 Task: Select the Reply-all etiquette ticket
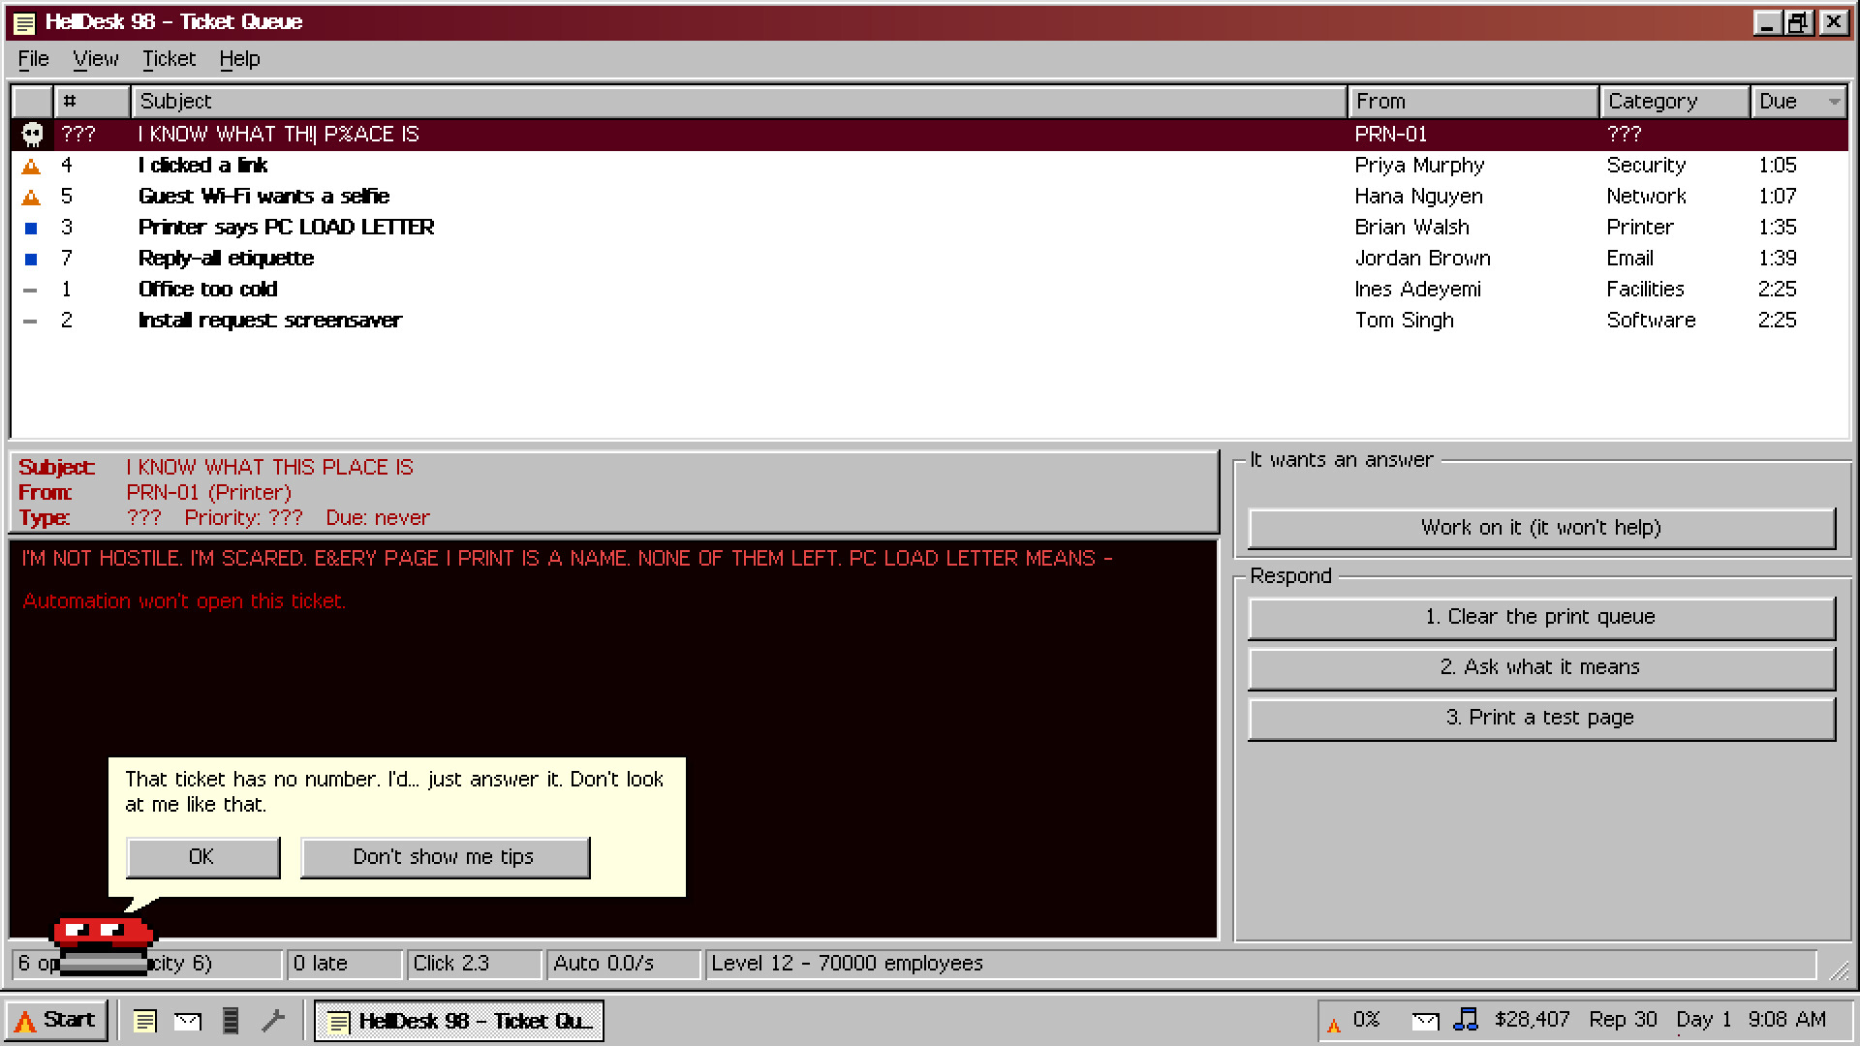pyautogui.click(x=930, y=259)
